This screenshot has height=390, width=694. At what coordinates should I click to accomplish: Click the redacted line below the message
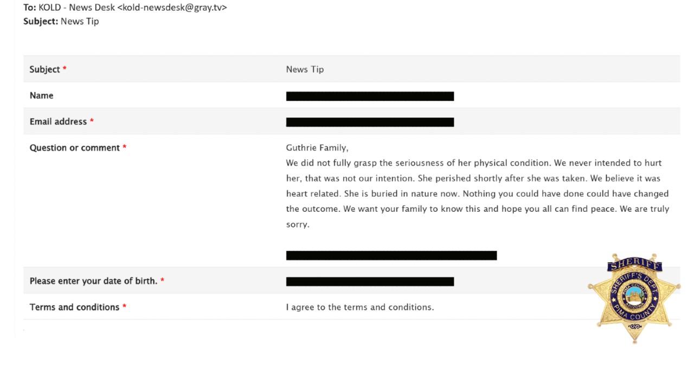391,256
